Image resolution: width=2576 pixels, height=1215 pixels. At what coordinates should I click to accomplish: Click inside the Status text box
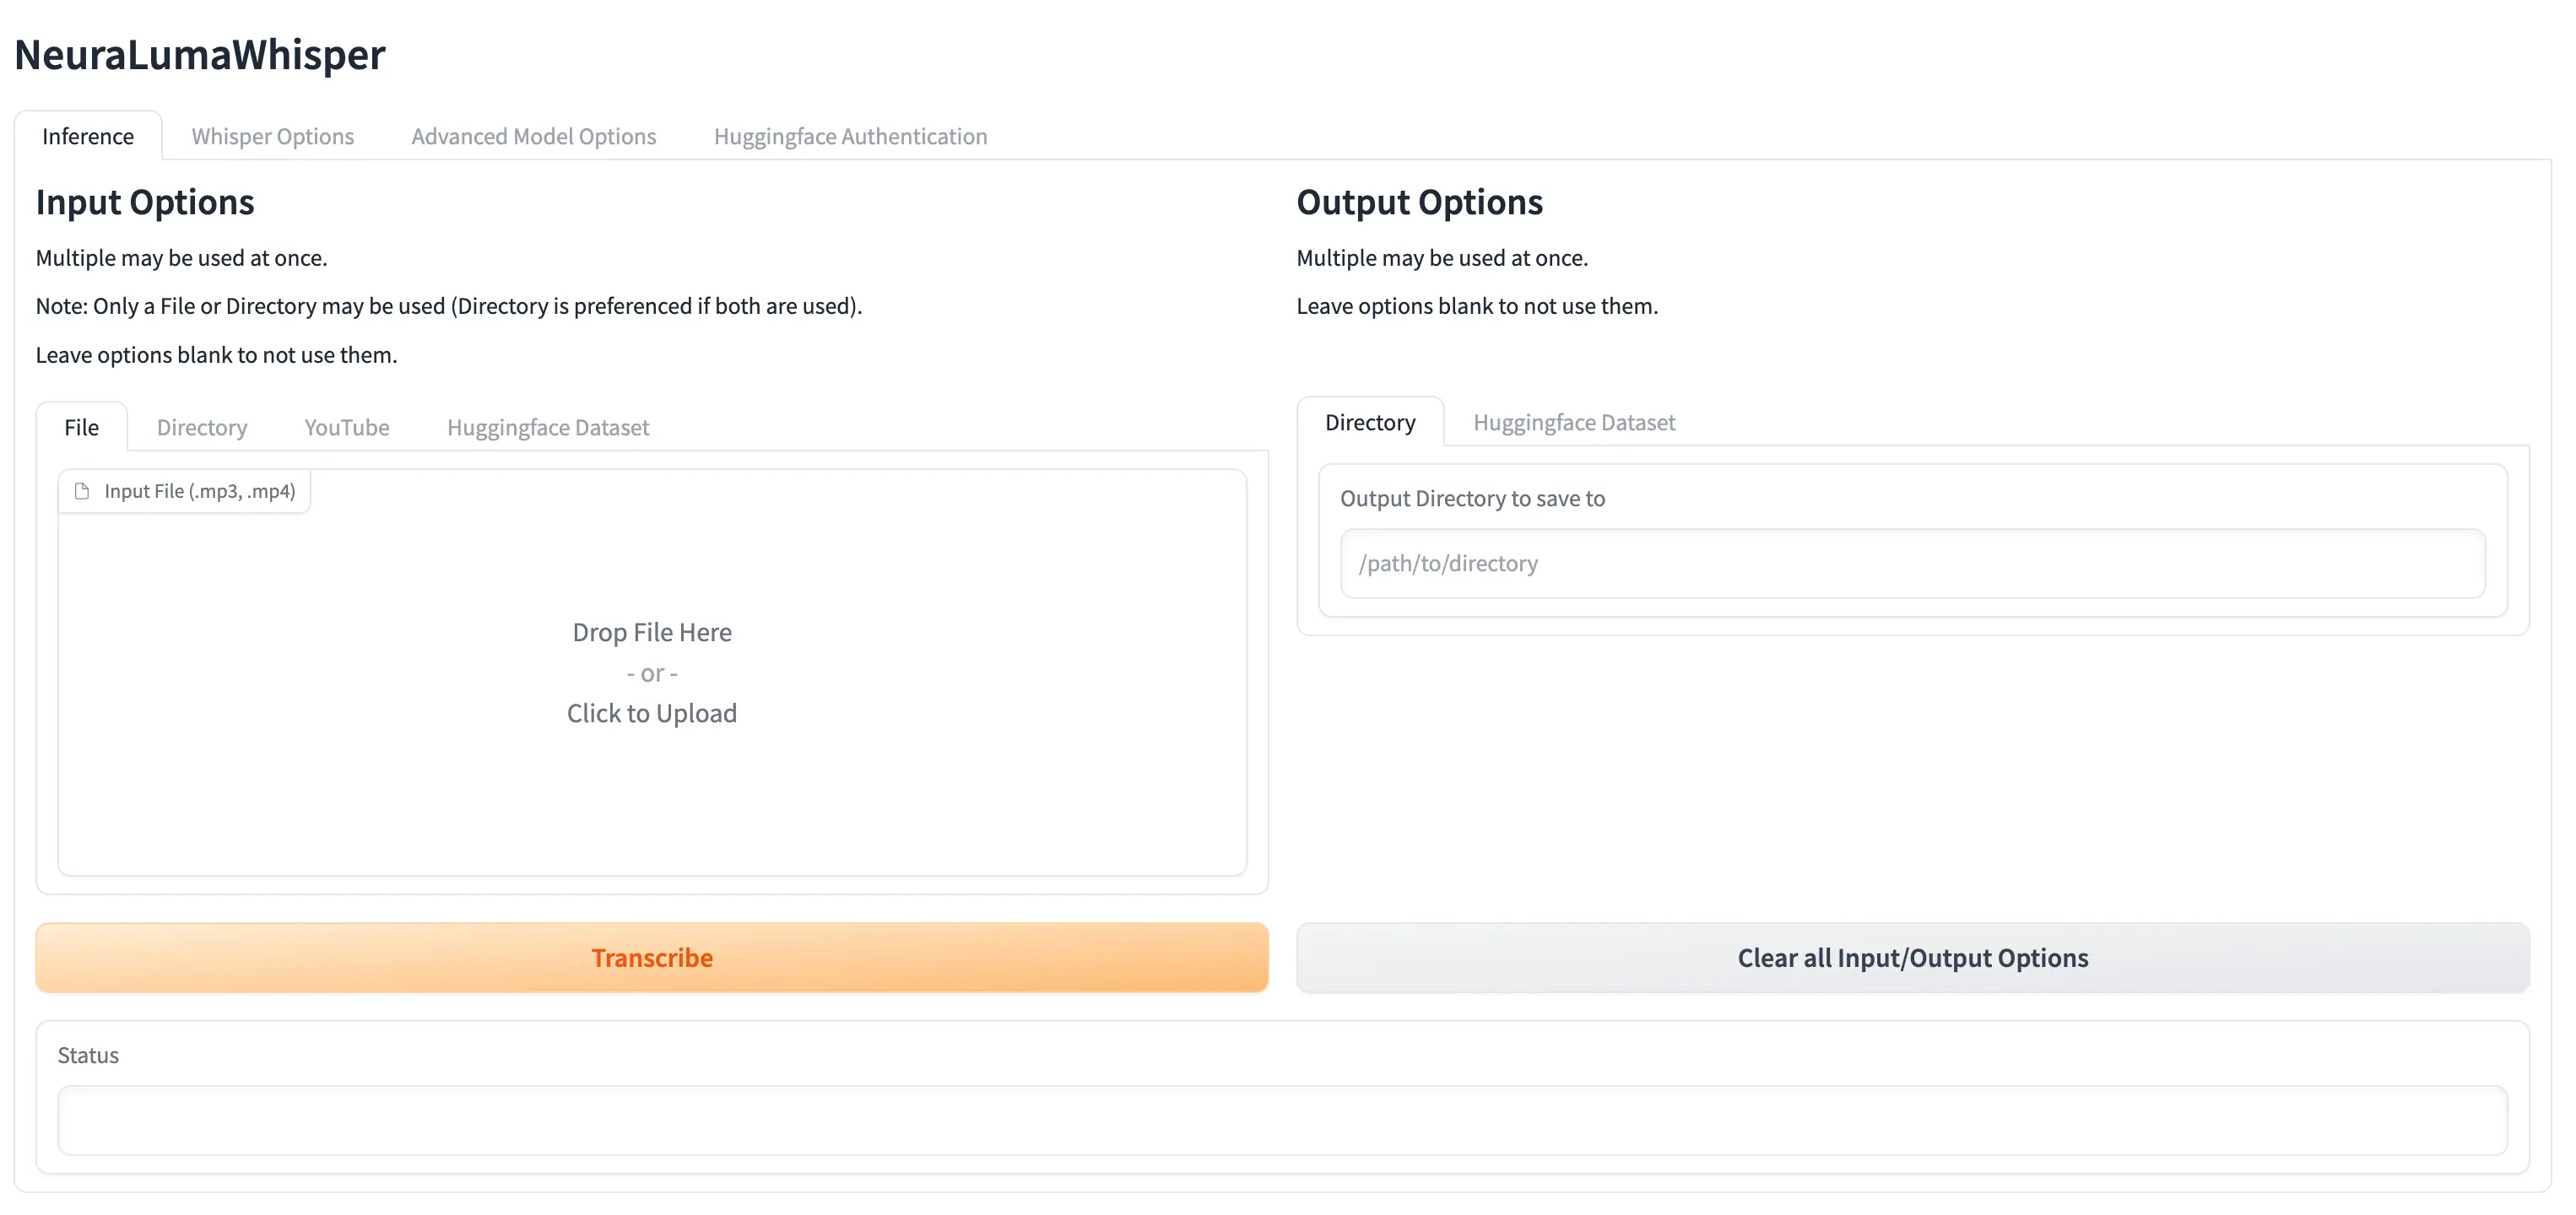tap(1281, 1120)
